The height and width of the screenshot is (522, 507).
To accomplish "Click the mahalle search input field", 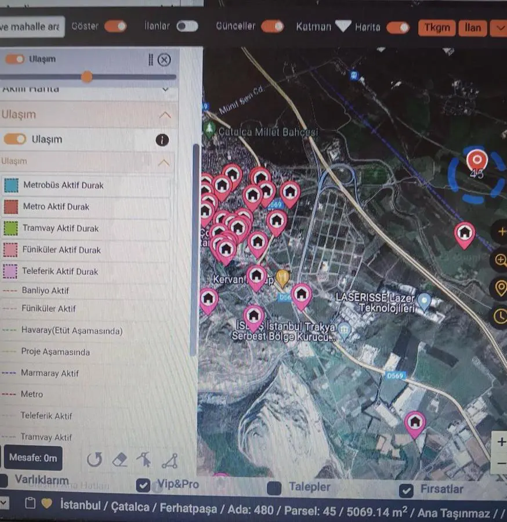I will click(x=32, y=27).
